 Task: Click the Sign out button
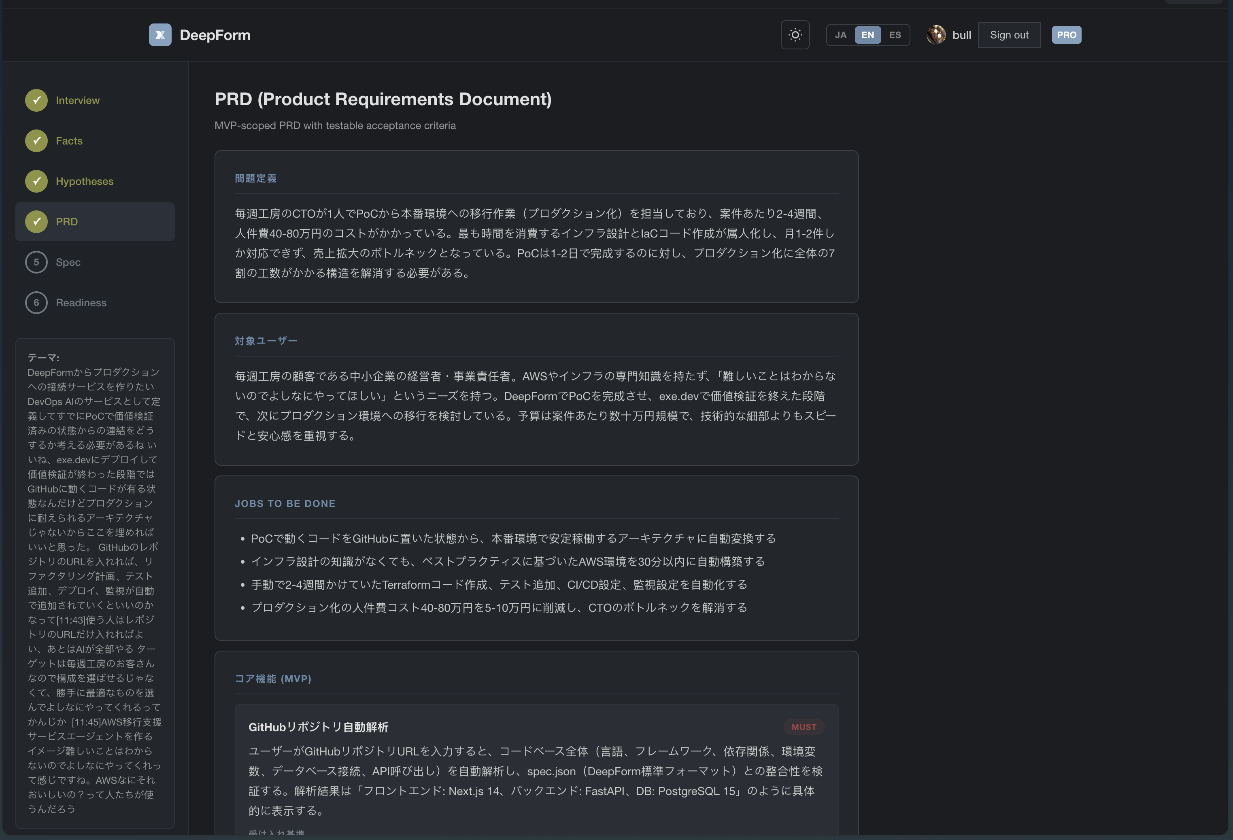[x=1009, y=35]
